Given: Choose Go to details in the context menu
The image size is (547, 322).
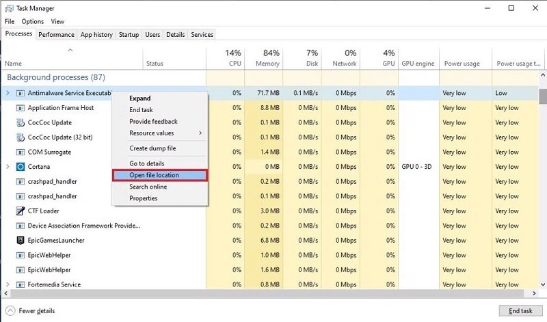Looking at the screenshot, I should [160, 163].
